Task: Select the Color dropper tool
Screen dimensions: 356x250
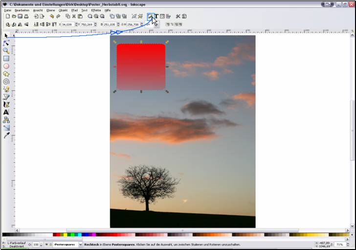Action: pos(6,136)
